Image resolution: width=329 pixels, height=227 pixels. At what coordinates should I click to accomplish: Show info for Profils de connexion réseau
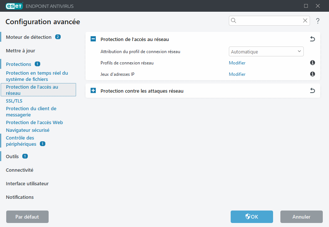tap(313, 63)
